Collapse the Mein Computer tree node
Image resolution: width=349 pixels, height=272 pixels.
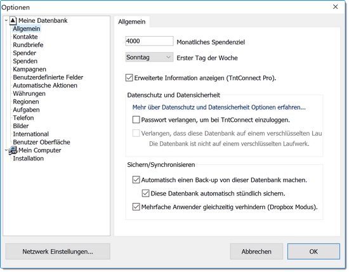(6, 150)
